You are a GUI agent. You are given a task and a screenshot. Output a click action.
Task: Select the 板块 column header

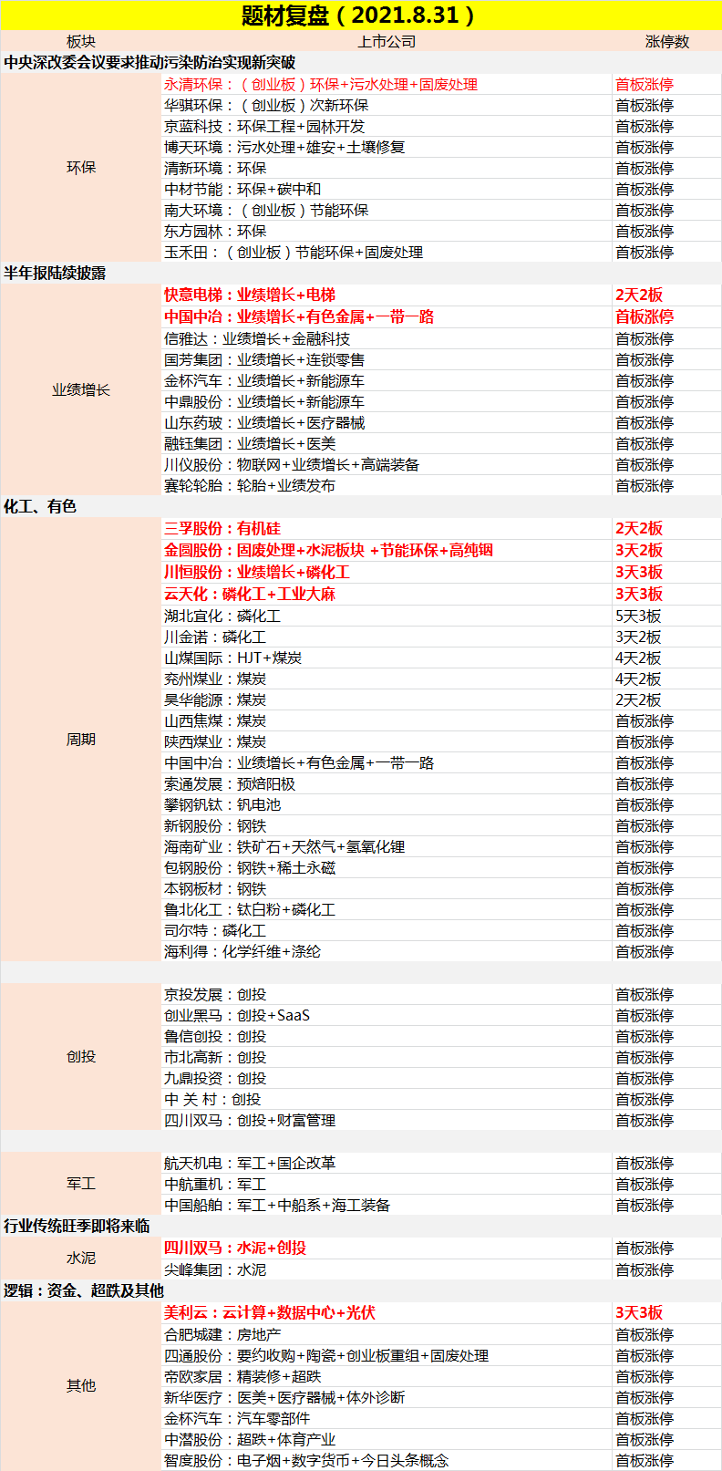tap(80, 42)
